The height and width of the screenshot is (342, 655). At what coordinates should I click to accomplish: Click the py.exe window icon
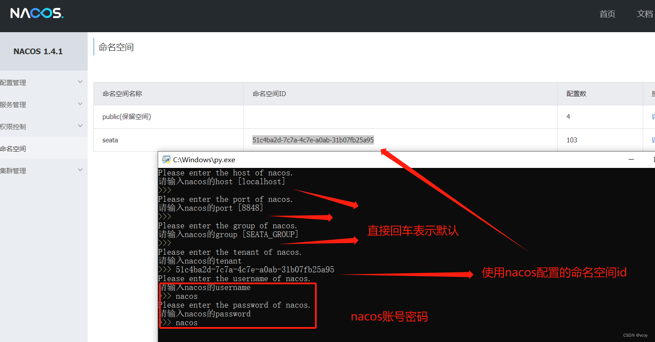point(166,160)
